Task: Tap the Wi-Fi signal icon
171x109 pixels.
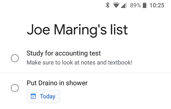Action: click(x=116, y=5)
